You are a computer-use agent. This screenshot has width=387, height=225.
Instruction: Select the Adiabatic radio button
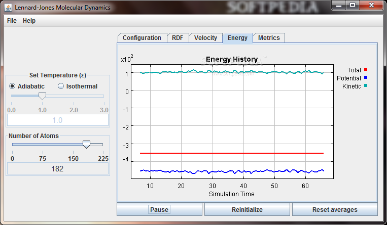pos(27,86)
